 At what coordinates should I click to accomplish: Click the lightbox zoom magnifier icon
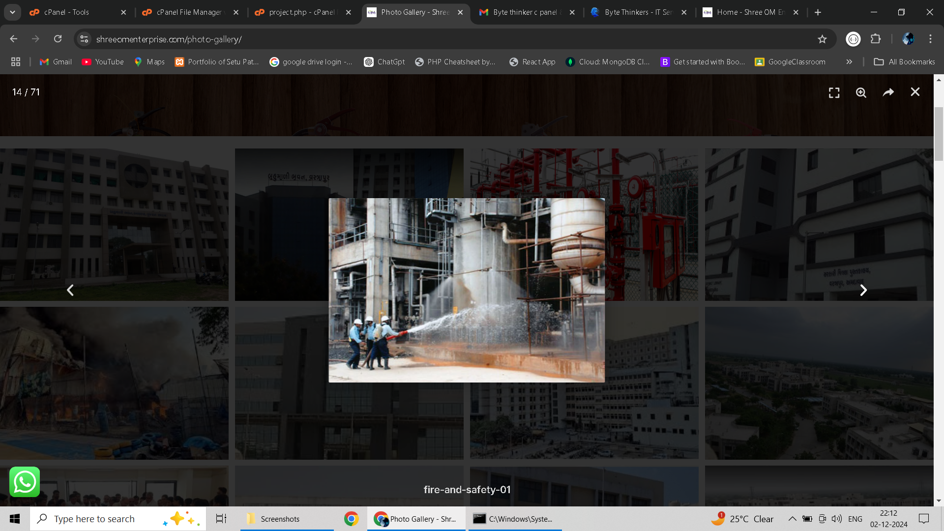tap(861, 92)
